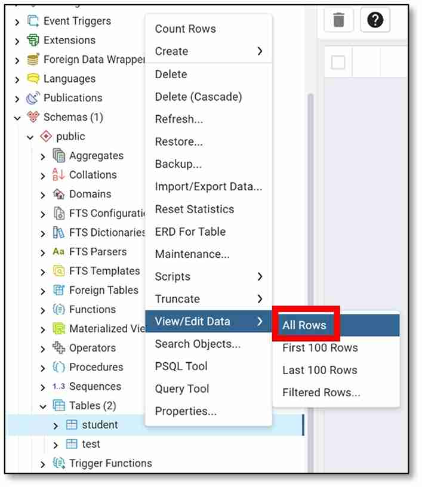422x487 pixels.
Task: Collapse the Schemas (1) node
Action: click(x=17, y=118)
